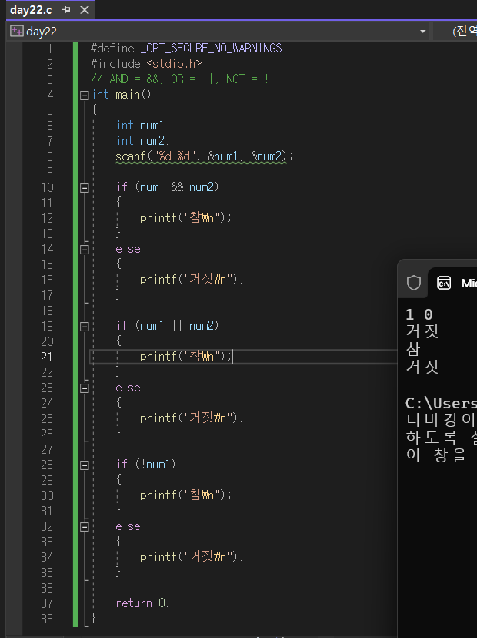Image resolution: width=477 pixels, height=638 pixels.
Task: Click the "1 0" input line in console
Action: (419, 314)
